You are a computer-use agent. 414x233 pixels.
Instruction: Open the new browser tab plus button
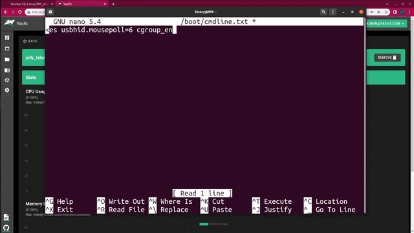pyautogui.click(x=113, y=4)
